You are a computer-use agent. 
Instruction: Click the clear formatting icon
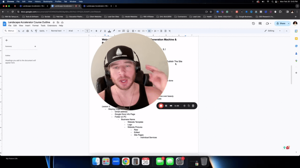click(x=169, y=31)
